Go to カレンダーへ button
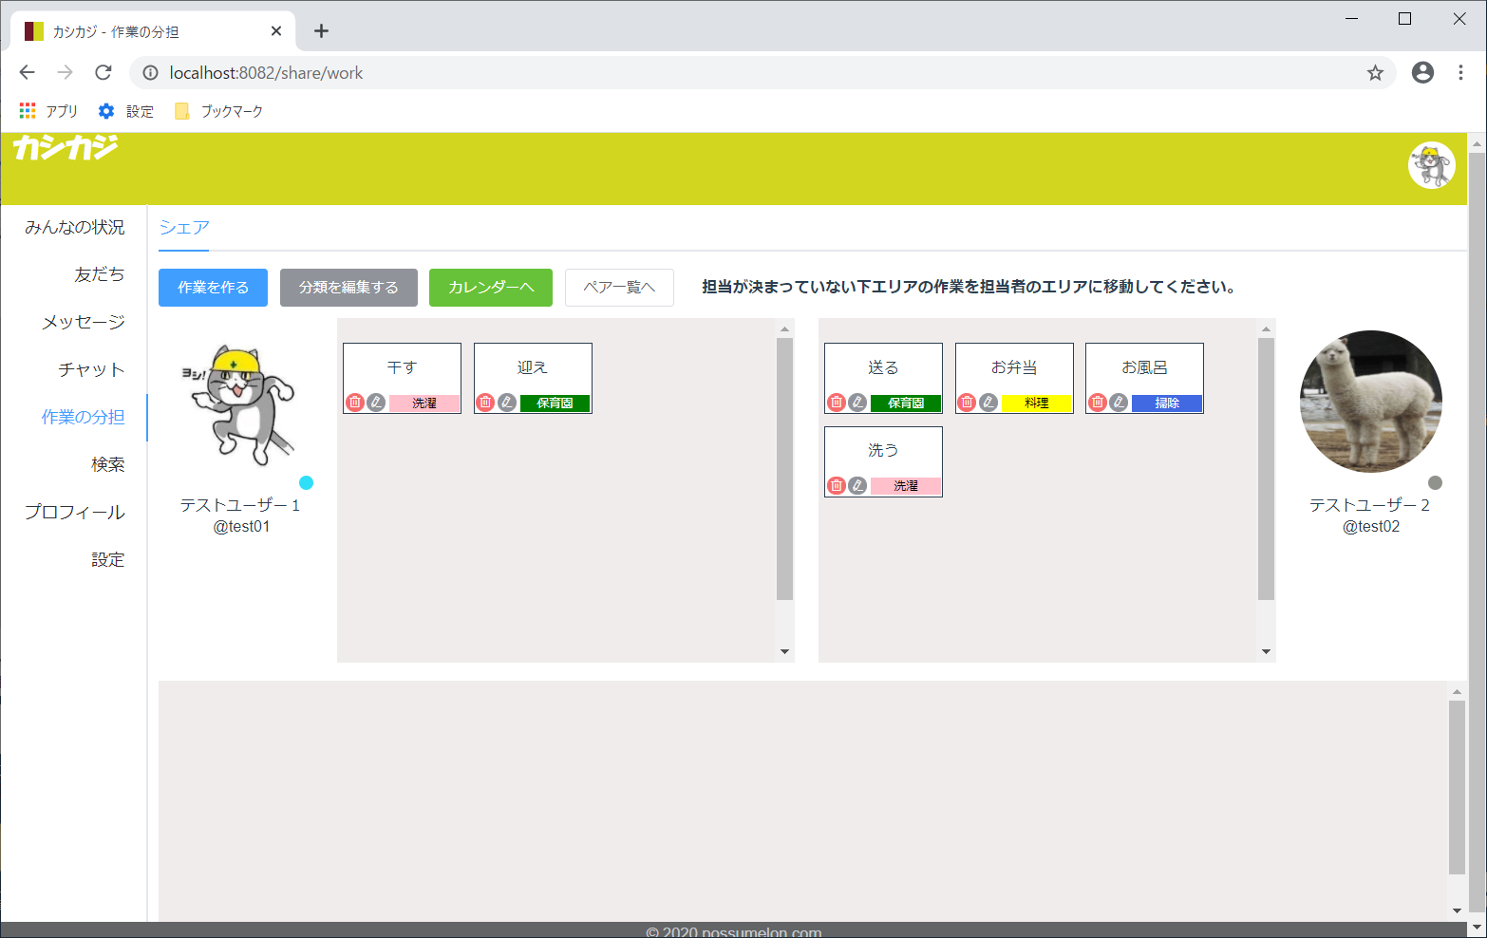This screenshot has height=938, width=1487. click(x=491, y=288)
